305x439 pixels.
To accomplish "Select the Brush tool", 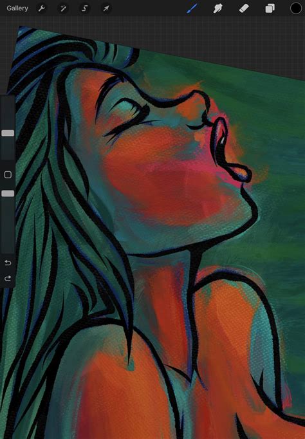I will [192, 8].
